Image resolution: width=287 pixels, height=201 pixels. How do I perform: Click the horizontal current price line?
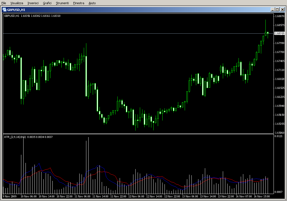138,34
